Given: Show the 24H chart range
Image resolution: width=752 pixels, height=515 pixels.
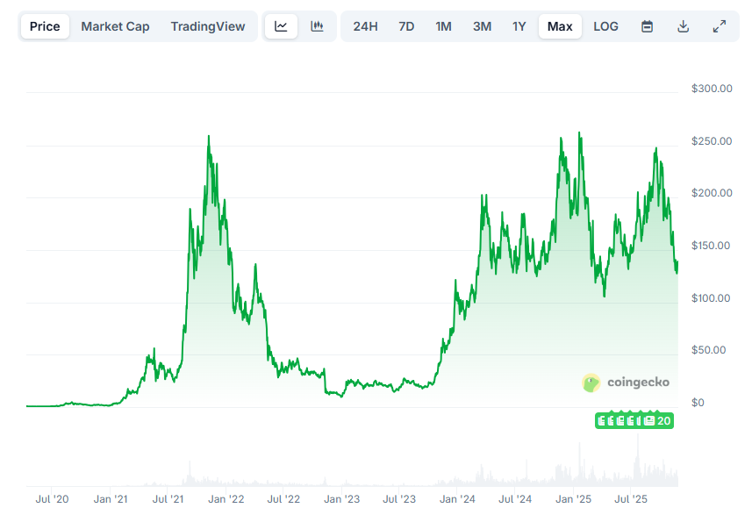Looking at the screenshot, I should 365,26.
